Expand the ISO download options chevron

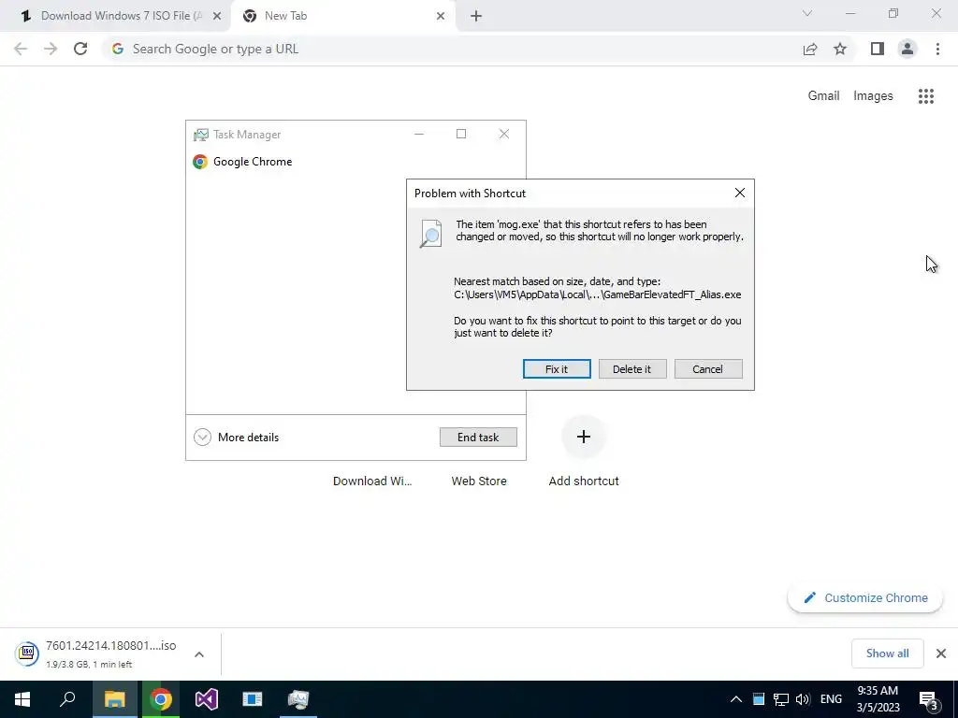198,653
